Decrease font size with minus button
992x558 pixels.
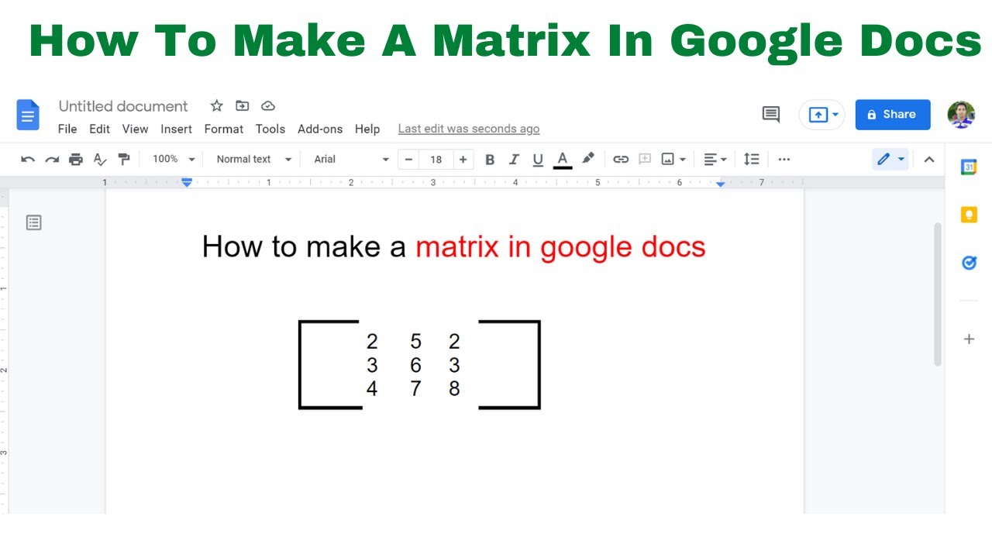point(408,160)
